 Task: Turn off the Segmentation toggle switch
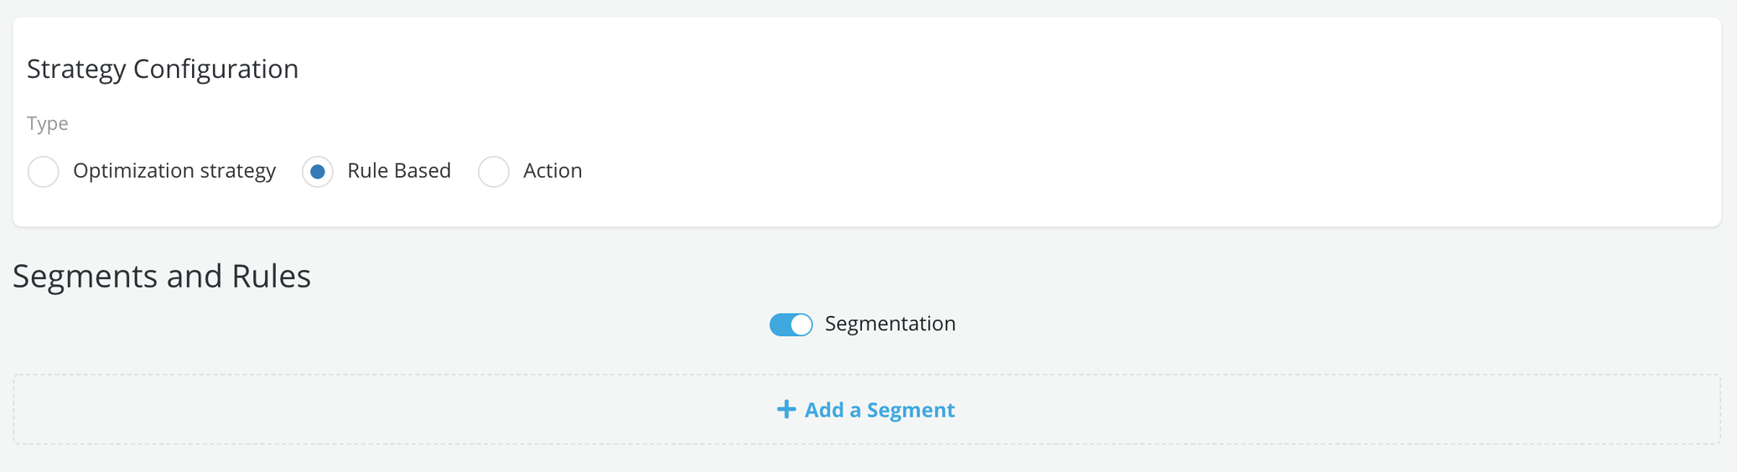[791, 324]
